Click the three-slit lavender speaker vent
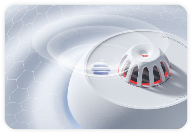 101,70
